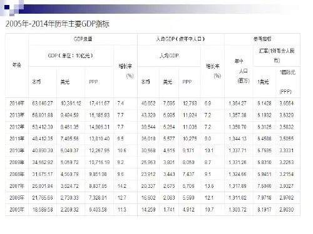Select the 2006年 row label

pyautogui.click(x=17, y=198)
